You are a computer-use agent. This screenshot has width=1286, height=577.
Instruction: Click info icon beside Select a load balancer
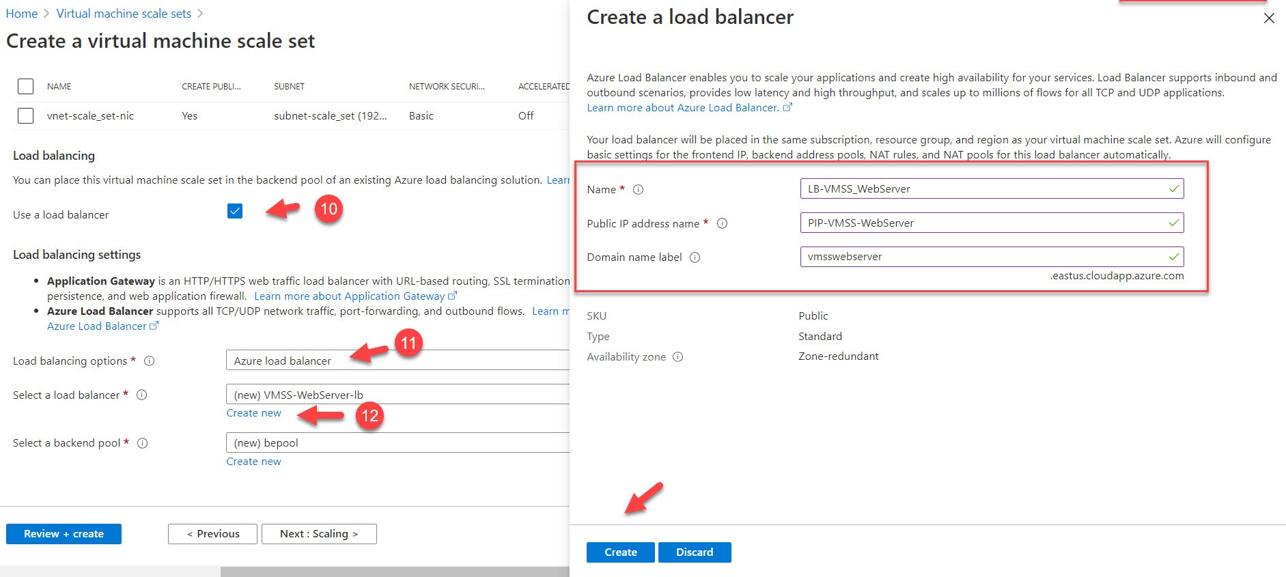click(x=142, y=395)
